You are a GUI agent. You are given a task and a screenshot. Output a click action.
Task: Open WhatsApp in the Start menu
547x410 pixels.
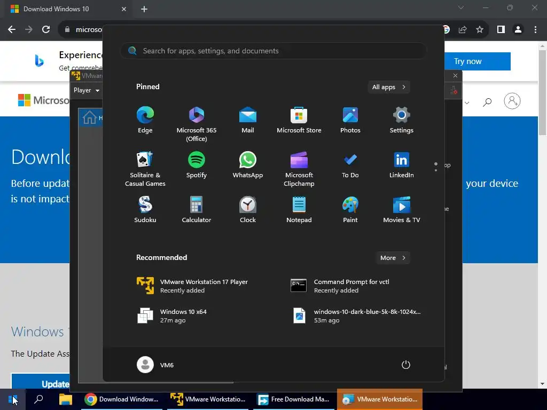pyautogui.click(x=248, y=165)
